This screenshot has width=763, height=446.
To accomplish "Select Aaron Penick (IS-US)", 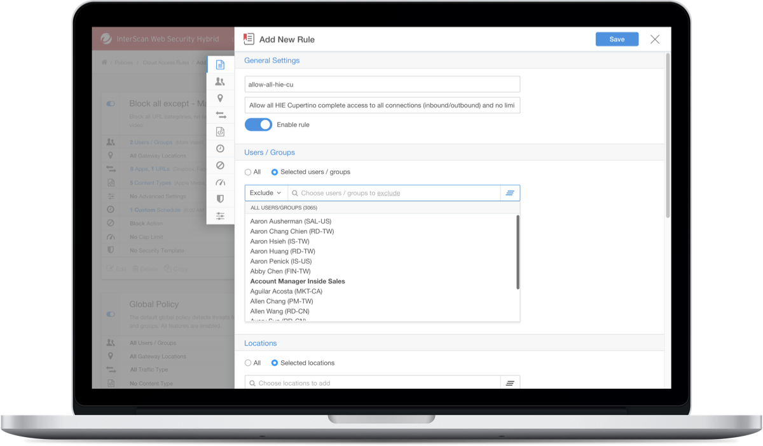I will click(281, 261).
